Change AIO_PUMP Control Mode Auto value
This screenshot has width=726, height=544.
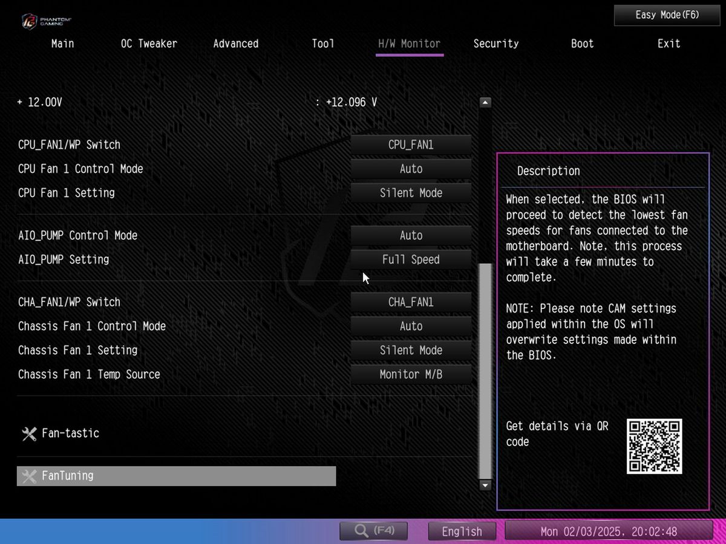click(x=411, y=236)
